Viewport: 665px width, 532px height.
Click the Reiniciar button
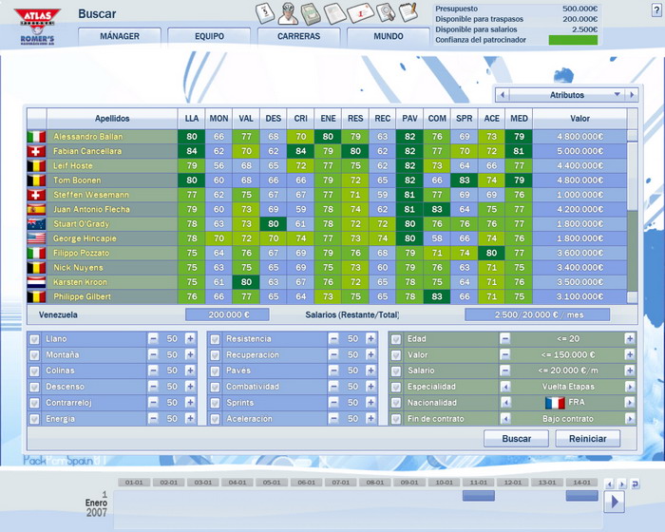coord(588,439)
